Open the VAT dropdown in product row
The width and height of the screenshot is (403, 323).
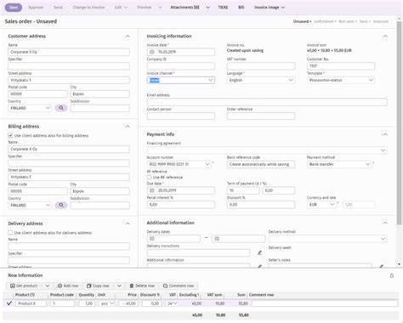tap(173, 303)
